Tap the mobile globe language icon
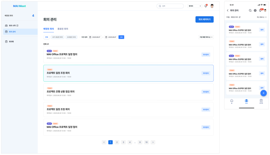The width and height of the screenshot is (270, 155). [255, 11]
